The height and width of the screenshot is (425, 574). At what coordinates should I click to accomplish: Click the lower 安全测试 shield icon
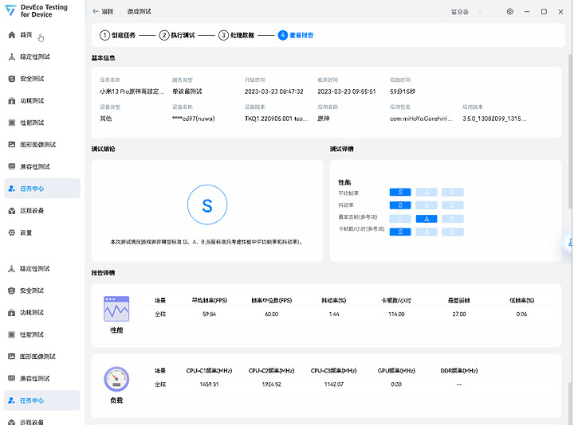click(12, 290)
